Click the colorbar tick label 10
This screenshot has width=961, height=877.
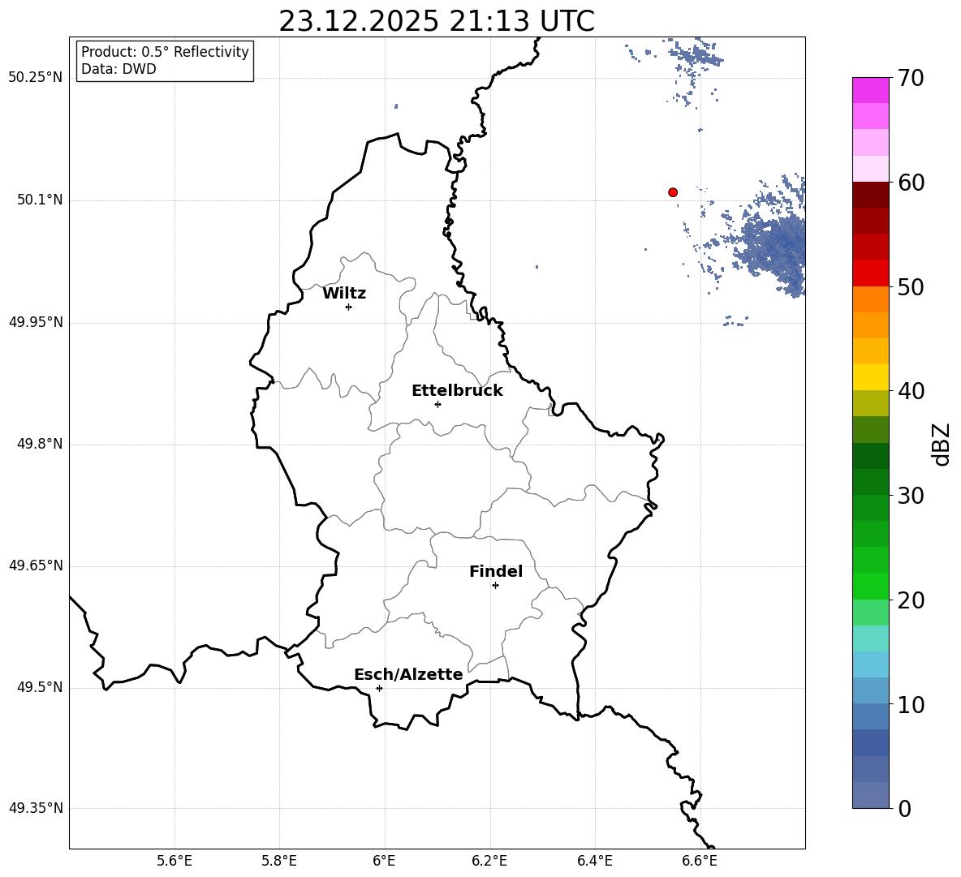point(911,704)
